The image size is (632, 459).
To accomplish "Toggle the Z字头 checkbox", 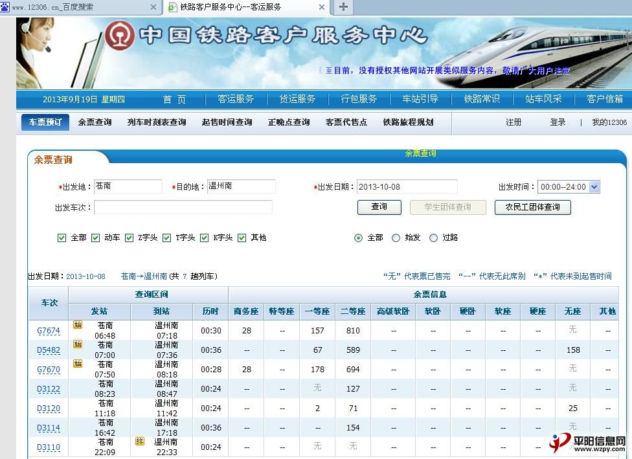I will coord(129,238).
